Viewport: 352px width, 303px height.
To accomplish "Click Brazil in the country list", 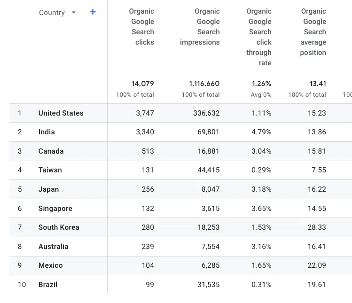I will [48, 285].
